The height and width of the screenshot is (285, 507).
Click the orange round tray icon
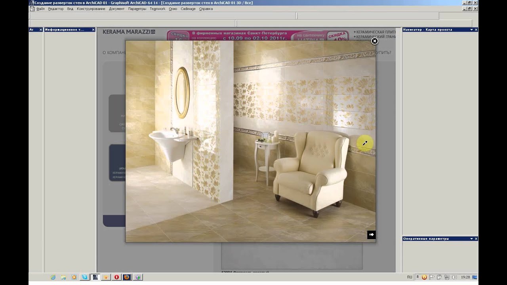tap(425, 277)
